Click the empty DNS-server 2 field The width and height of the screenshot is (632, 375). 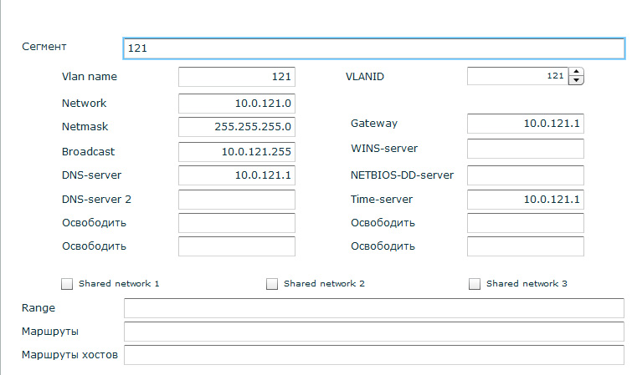click(237, 200)
